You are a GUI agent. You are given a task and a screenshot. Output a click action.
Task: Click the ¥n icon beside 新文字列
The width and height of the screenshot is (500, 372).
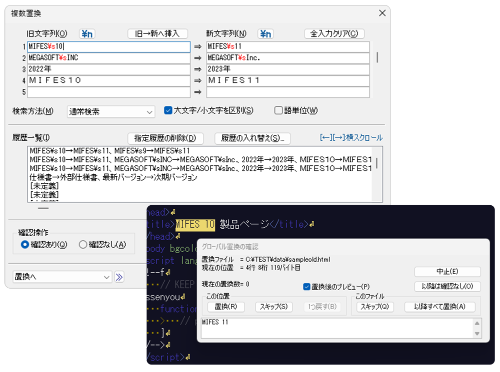pos(265,34)
